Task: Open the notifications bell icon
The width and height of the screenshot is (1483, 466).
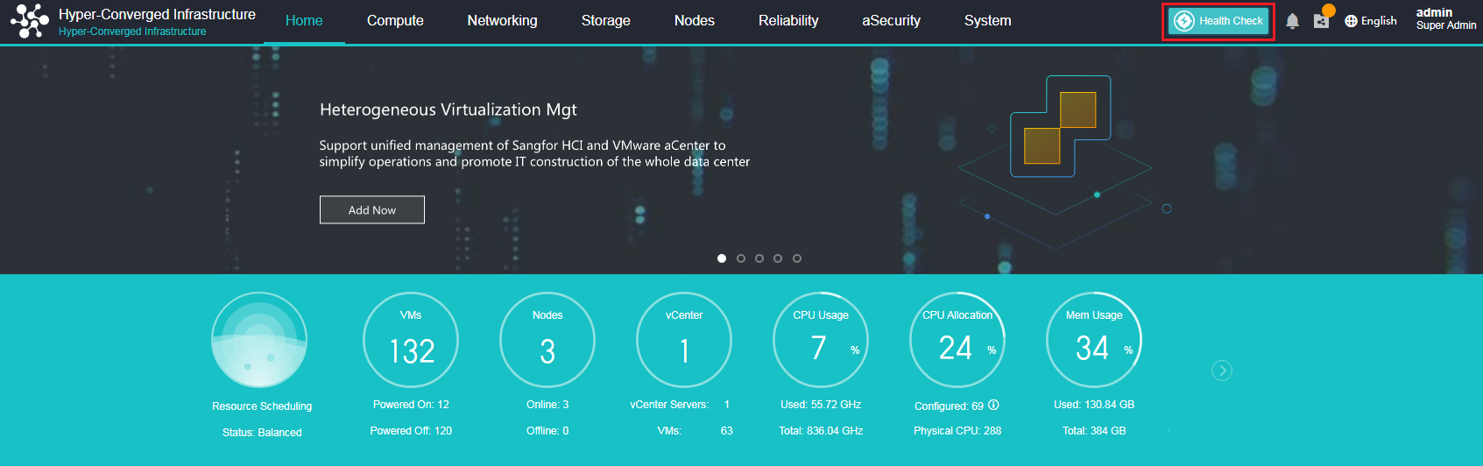Action: (x=1292, y=21)
